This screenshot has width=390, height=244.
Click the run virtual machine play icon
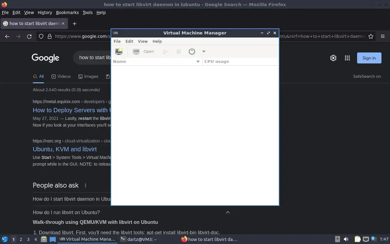(165, 52)
